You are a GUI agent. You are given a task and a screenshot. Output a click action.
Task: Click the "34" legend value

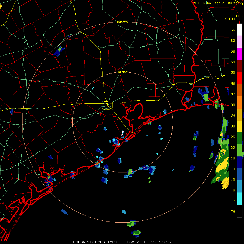[233, 115]
